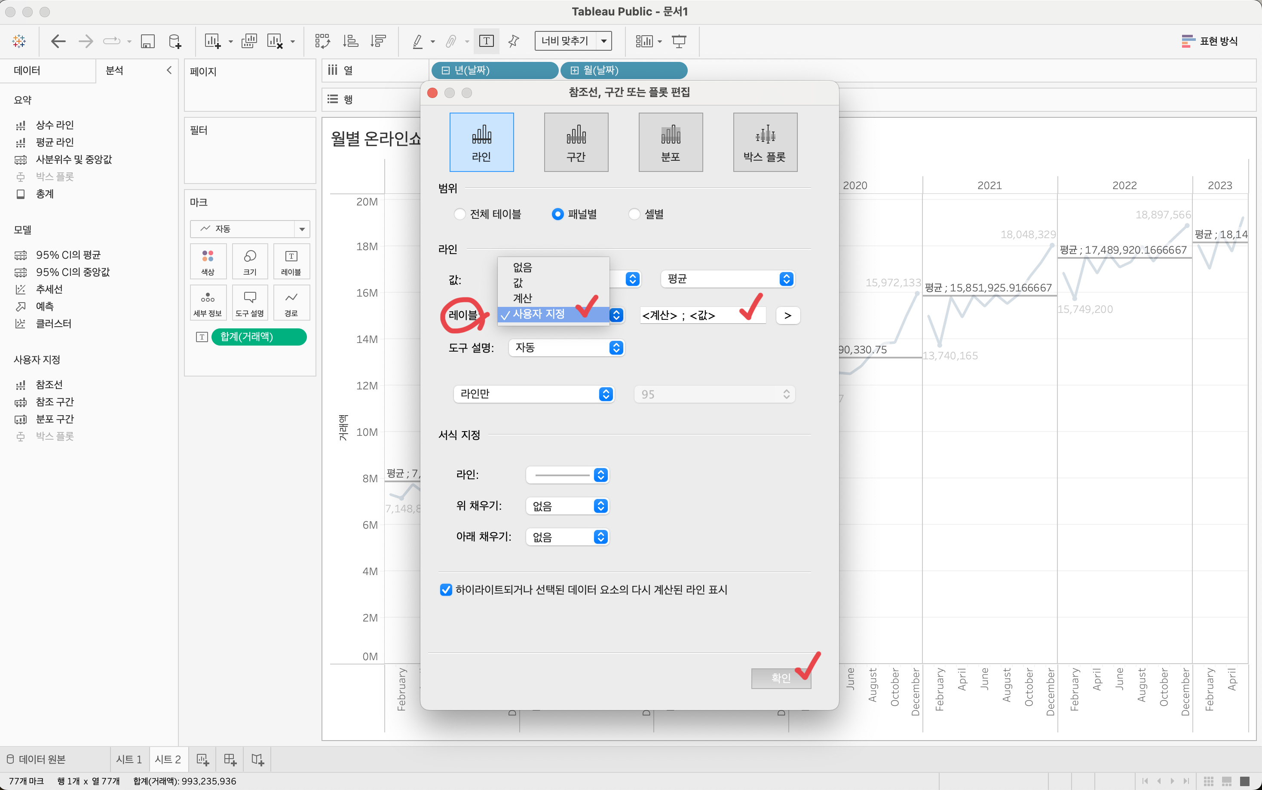The width and height of the screenshot is (1262, 790).
Task: Expand the 너비 맞추기 fit dropdown
Action: click(x=604, y=41)
